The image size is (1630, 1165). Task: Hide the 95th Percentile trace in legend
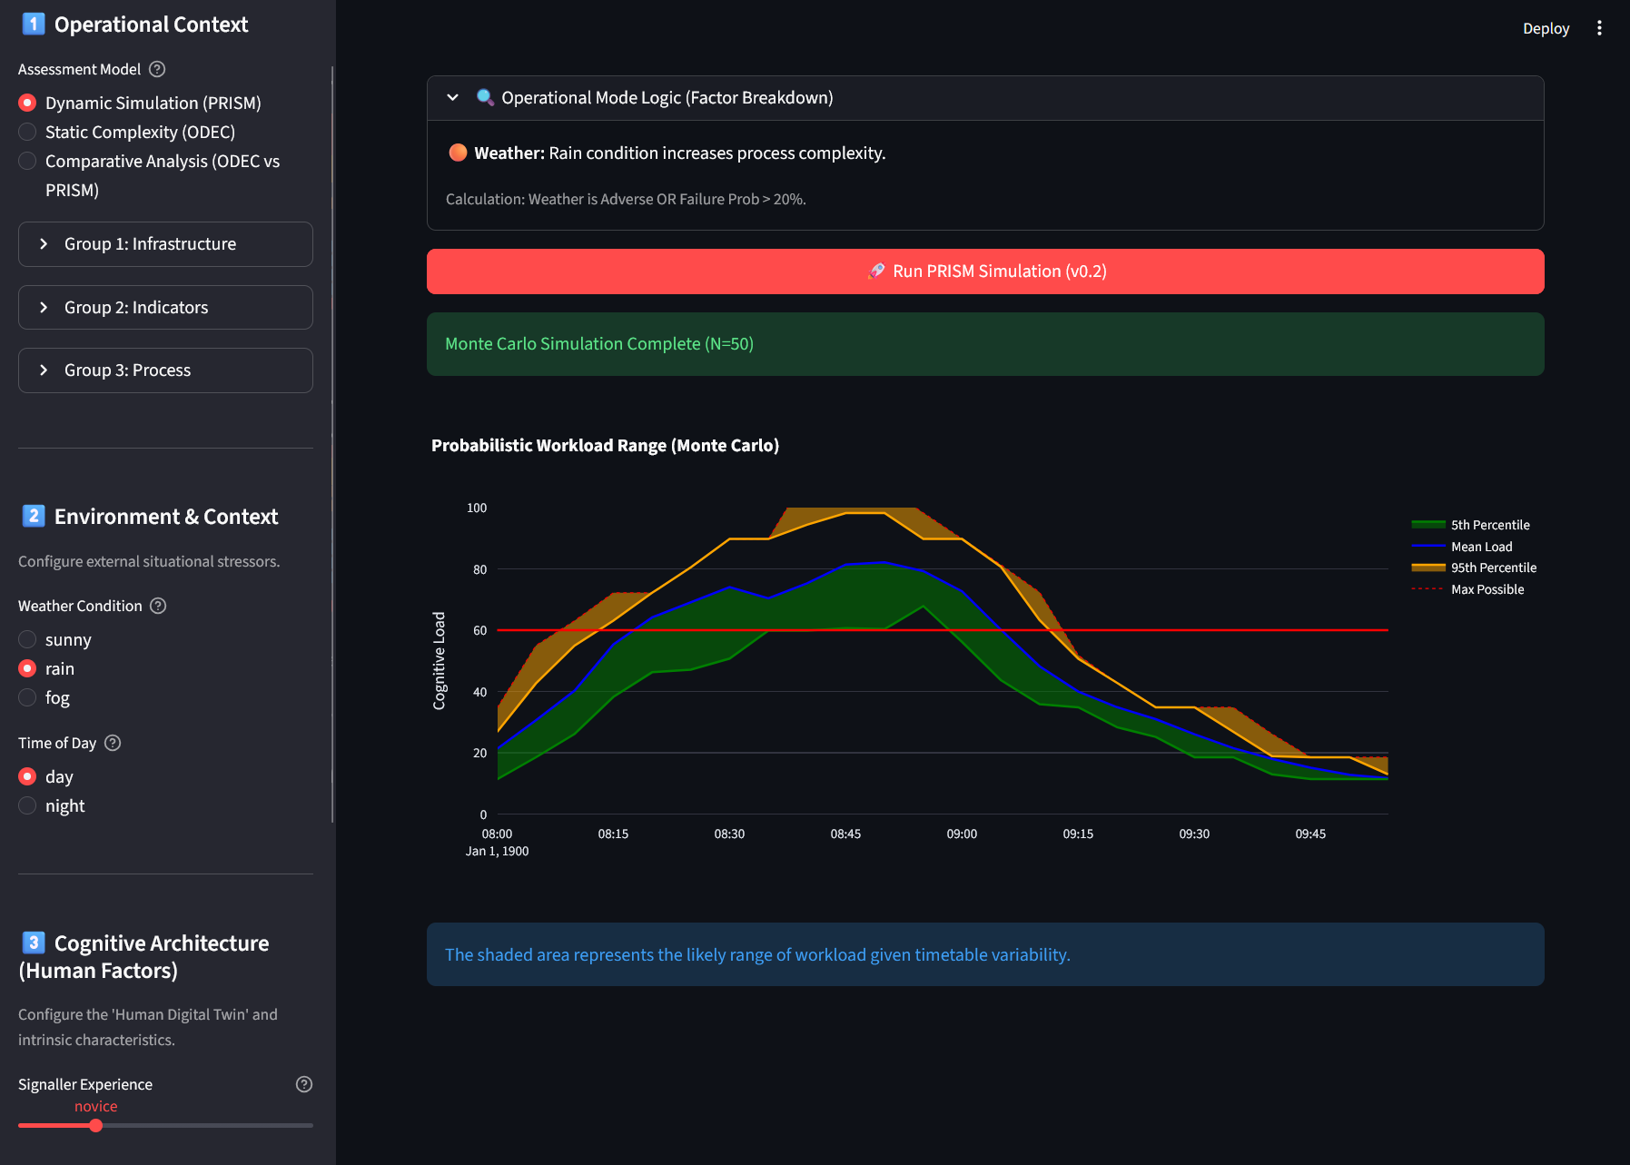pos(1474,568)
